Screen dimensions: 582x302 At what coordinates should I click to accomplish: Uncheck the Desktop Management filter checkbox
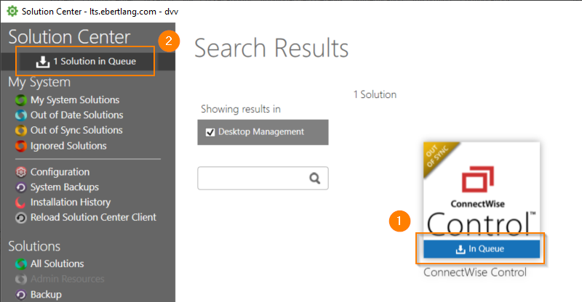click(211, 132)
